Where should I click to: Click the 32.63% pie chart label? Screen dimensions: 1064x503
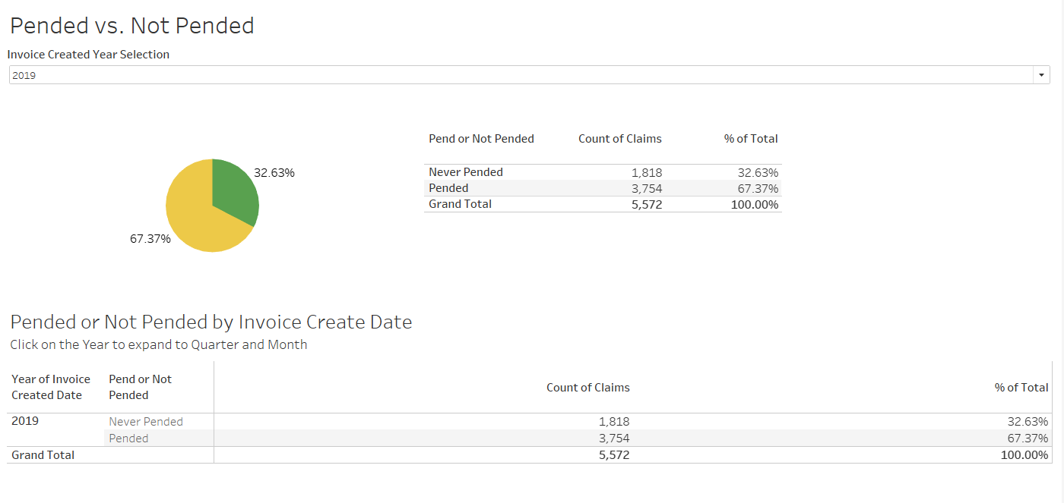(x=274, y=173)
